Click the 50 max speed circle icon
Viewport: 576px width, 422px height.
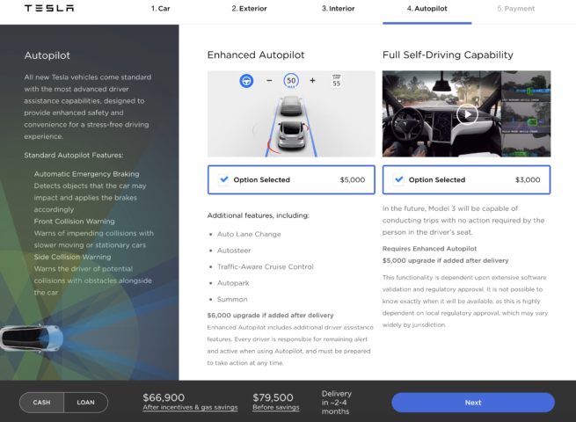tap(291, 81)
